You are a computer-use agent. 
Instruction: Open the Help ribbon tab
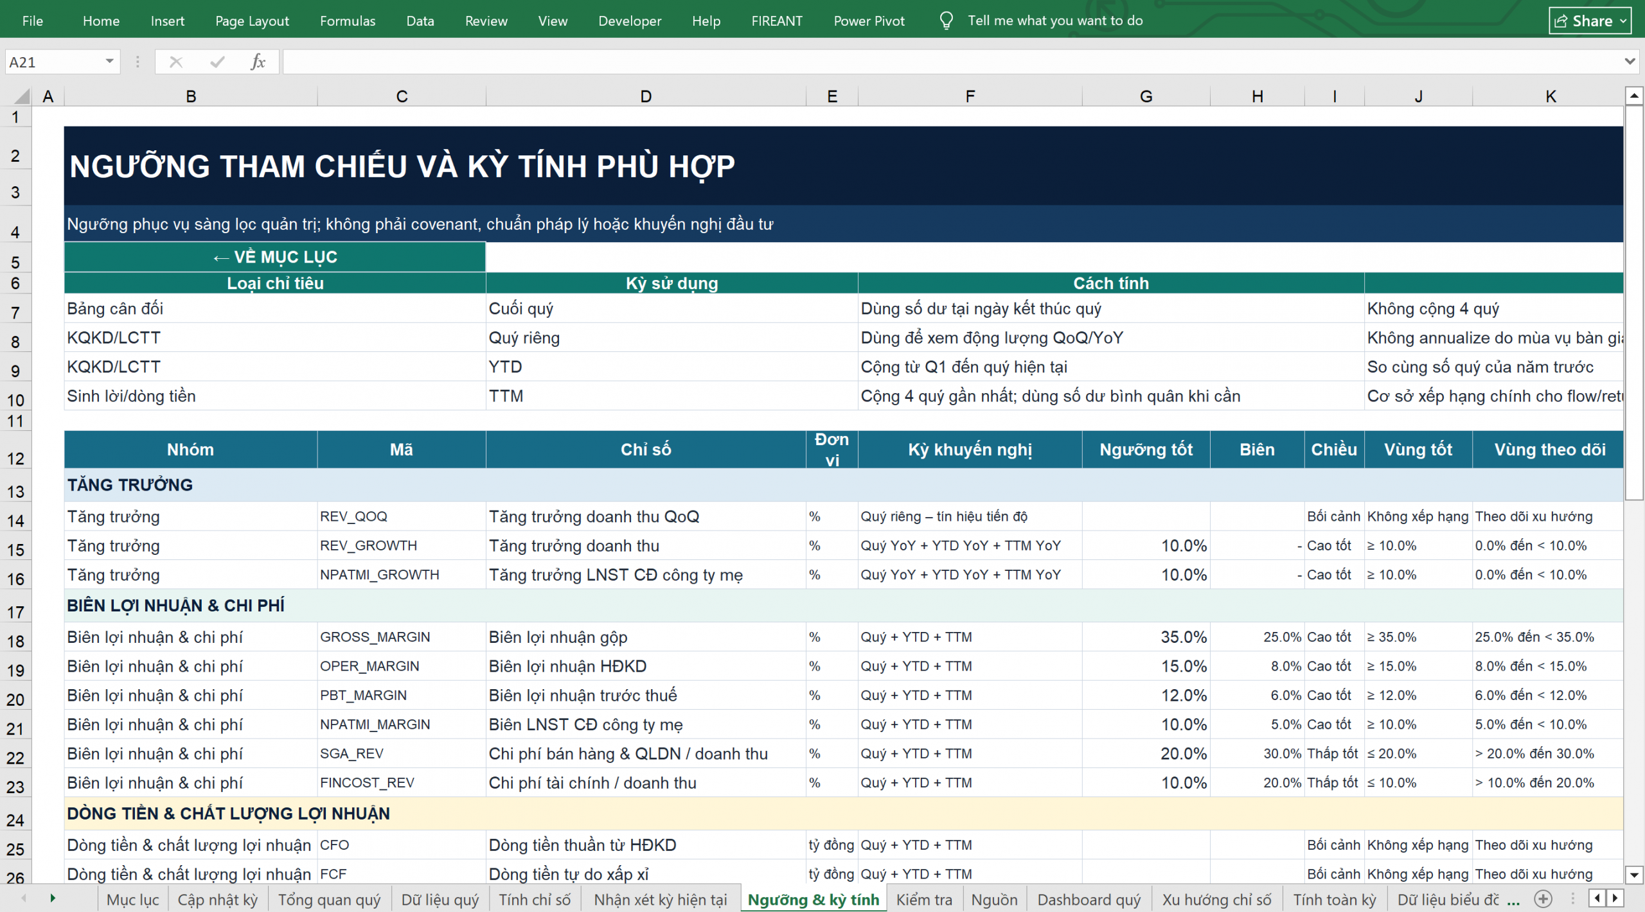click(x=706, y=21)
